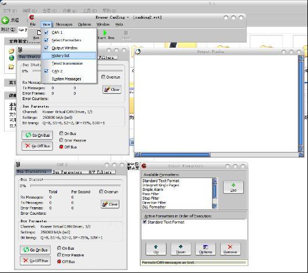Click CAN 2 bus load progress bar
This screenshot has width=308, height=273.
pyautogui.click(x=76, y=186)
